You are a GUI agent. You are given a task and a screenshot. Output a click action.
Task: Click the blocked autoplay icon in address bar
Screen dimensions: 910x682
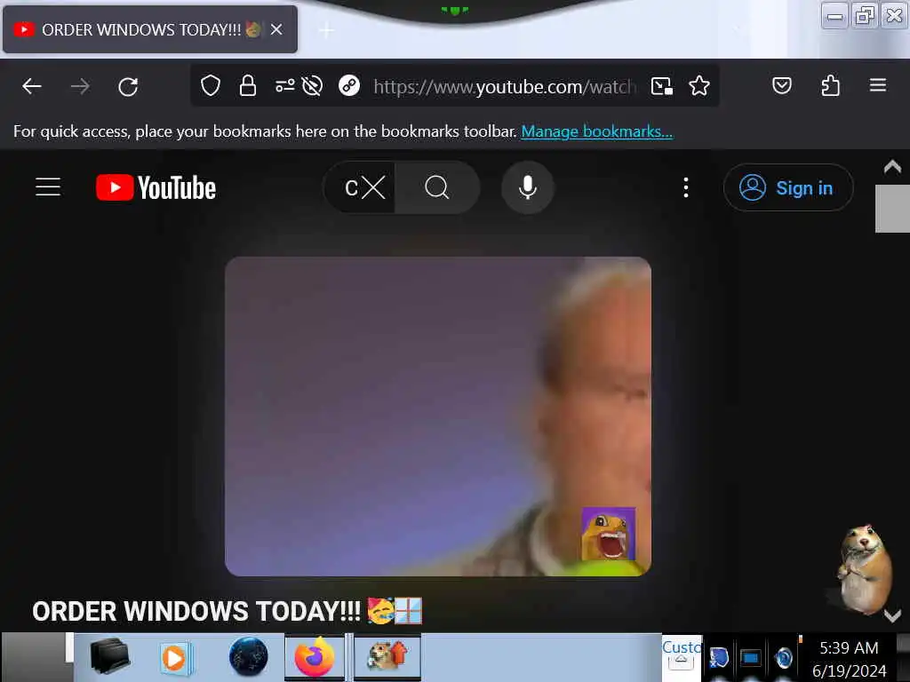pos(312,86)
